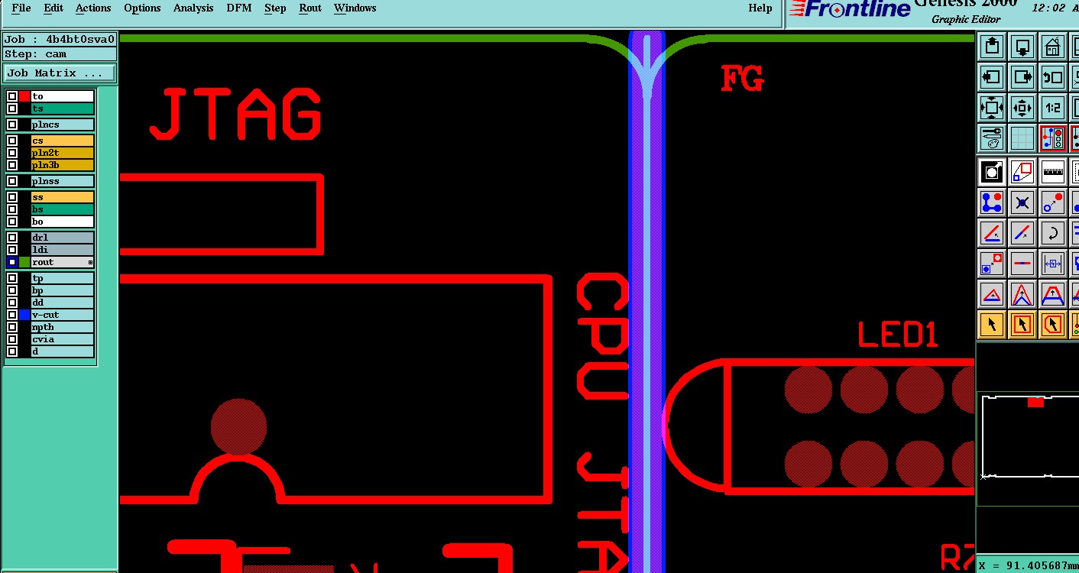Click the horizontal red-blue line segment icon
The height and width of the screenshot is (573, 1079).
point(1022,264)
